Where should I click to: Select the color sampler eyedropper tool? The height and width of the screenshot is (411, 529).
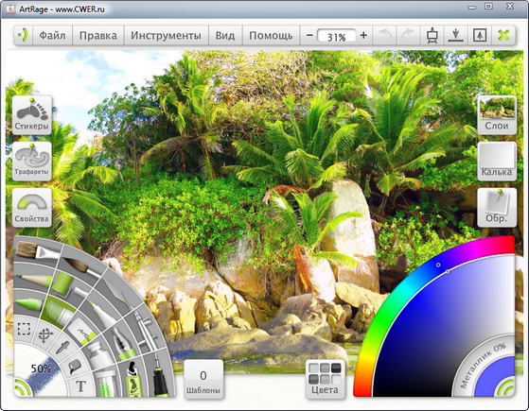point(62,347)
